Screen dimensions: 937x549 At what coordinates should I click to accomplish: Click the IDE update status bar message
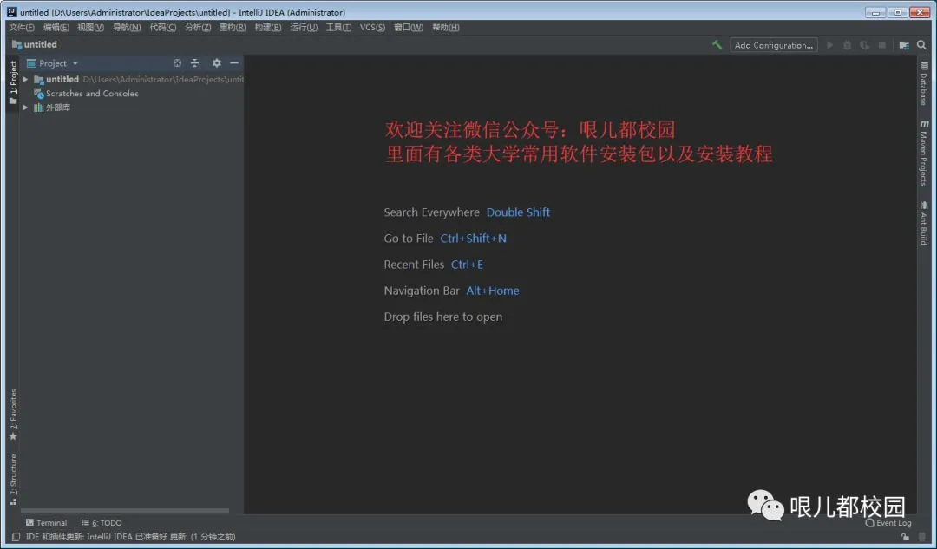[130, 537]
